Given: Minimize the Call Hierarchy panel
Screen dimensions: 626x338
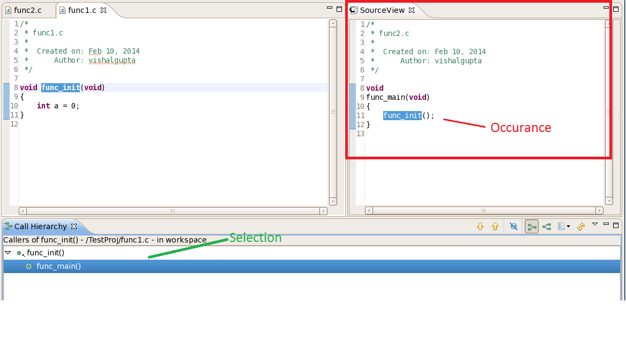Looking at the screenshot, I should pyautogui.click(x=606, y=224).
